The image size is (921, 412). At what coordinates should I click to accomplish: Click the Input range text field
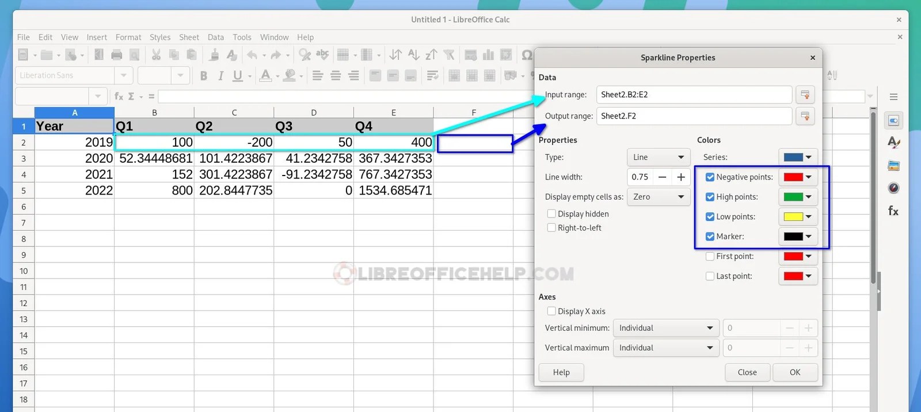point(694,94)
